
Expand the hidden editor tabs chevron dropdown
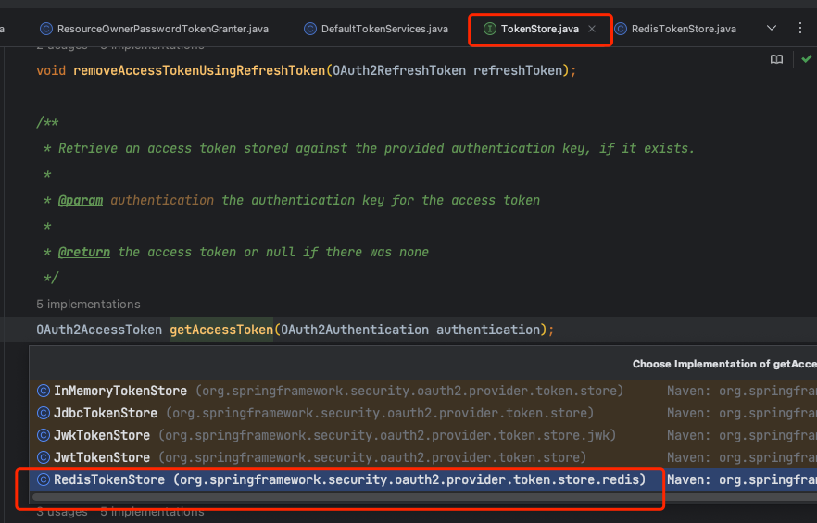(772, 29)
